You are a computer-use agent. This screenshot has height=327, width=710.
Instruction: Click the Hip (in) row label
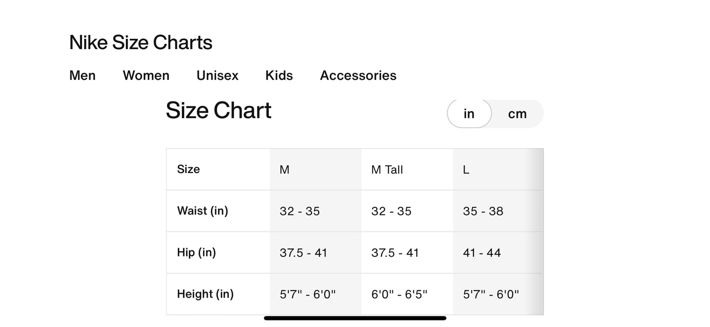(x=197, y=252)
